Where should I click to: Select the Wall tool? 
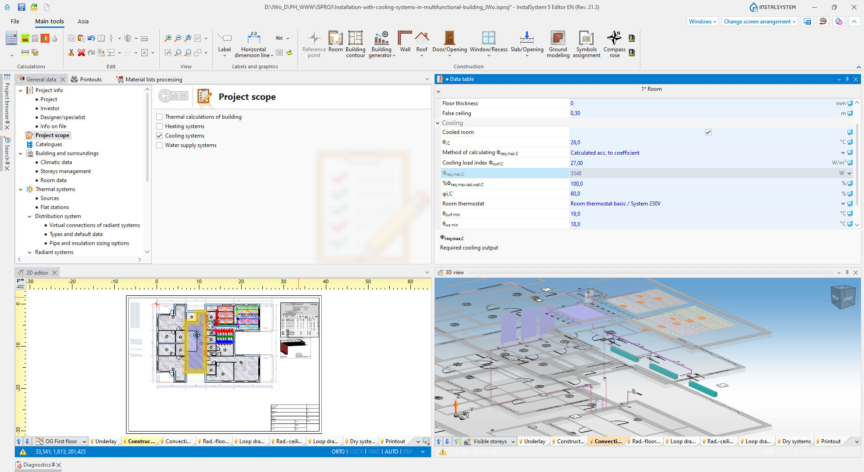pyautogui.click(x=405, y=41)
